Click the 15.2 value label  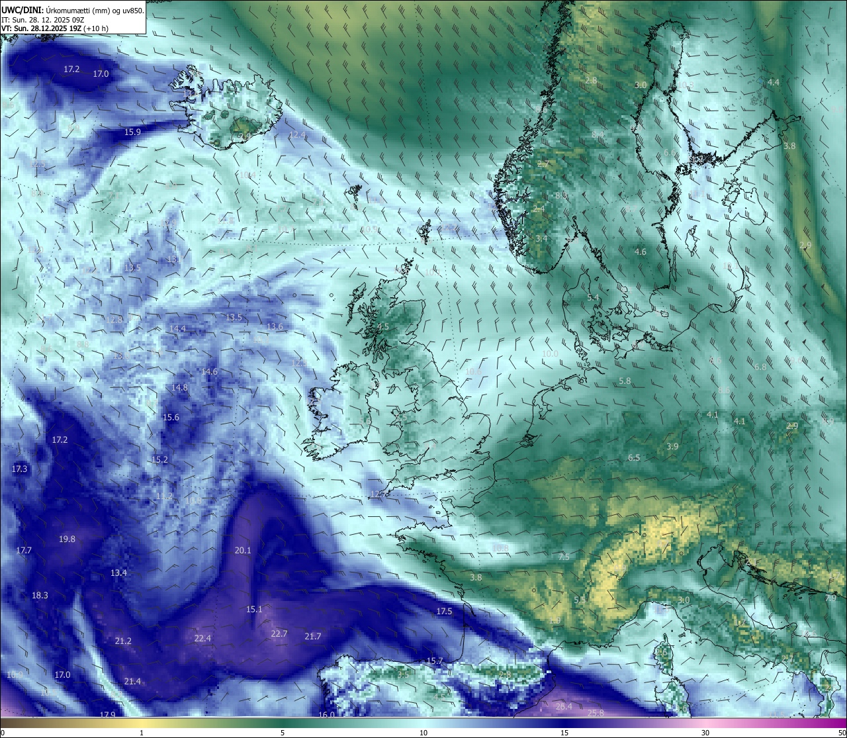coord(159,459)
